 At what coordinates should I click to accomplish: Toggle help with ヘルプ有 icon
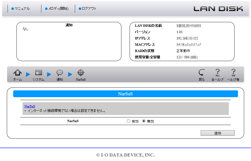(233, 75)
